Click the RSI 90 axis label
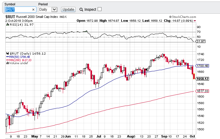 pyautogui.click(x=199, y=27)
